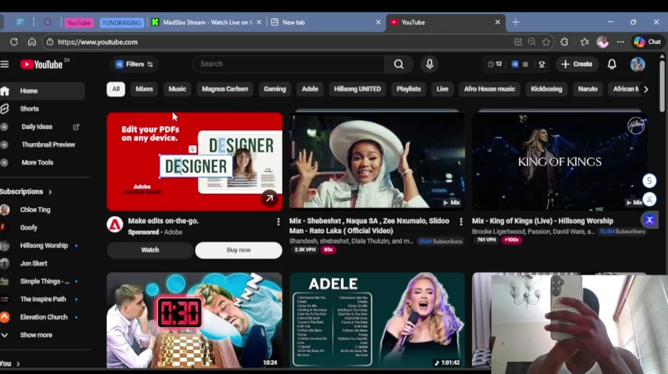
Task: Open the YouTube hamburger guide menu
Action: click(x=5, y=64)
